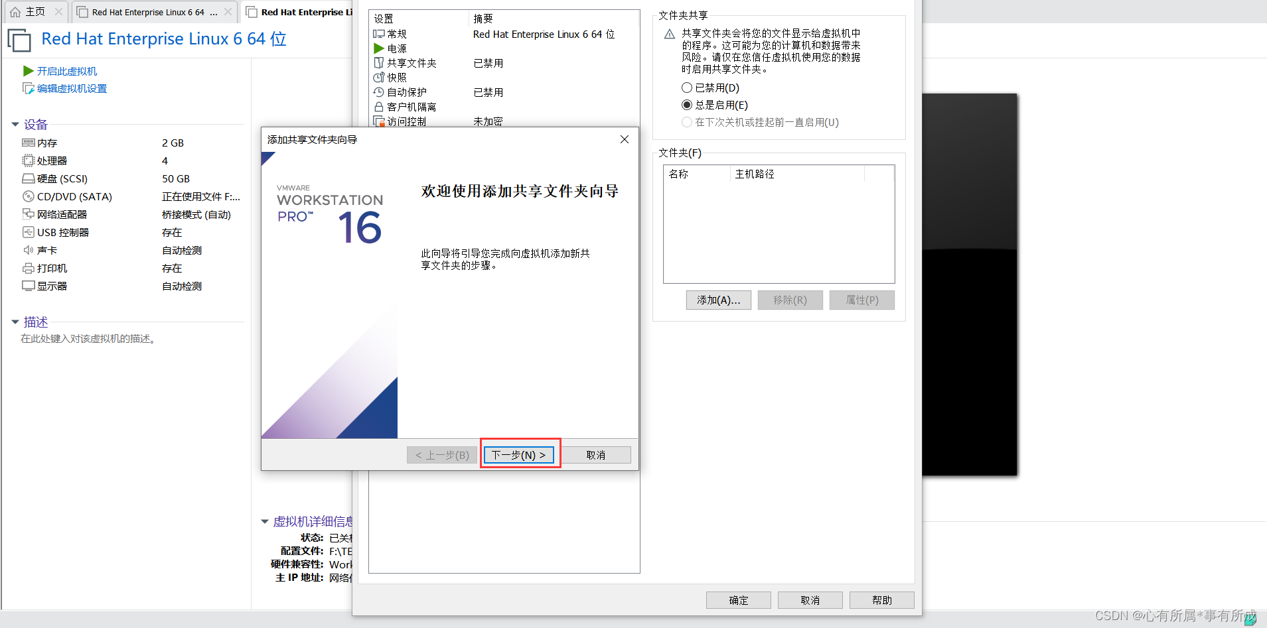The width and height of the screenshot is (1267, 628).
Task: Click the USB 控制器 icon
Action: pyautogui.click(x=29, y=232)
